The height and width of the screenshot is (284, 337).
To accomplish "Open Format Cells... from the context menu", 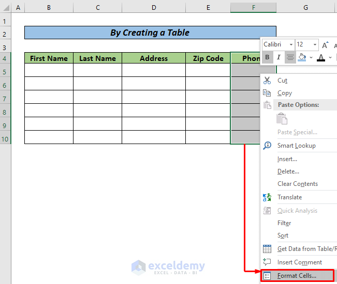I will pyautogui.click(x=298, y=276).
